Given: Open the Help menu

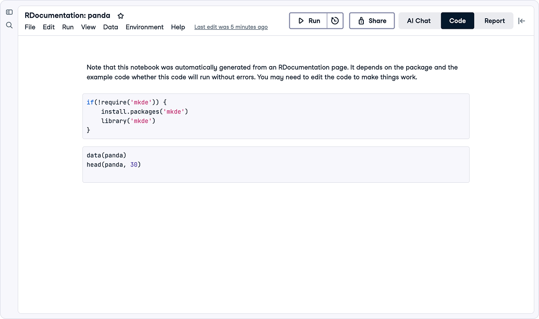Looking at the screenshot, I should pos(178,27).
